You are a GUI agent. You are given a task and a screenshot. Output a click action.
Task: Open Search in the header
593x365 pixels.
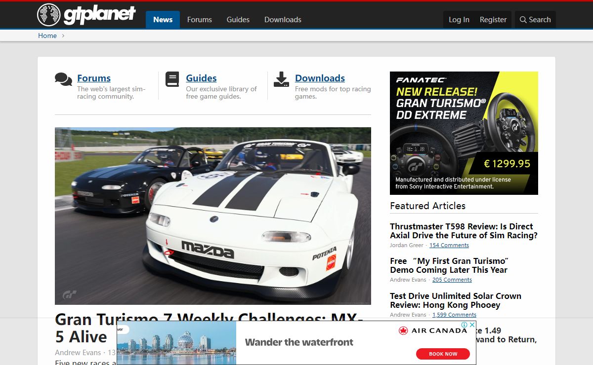(535, 20)
